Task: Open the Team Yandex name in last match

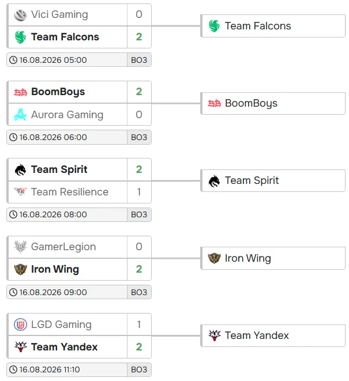Action: coord(64,347)
